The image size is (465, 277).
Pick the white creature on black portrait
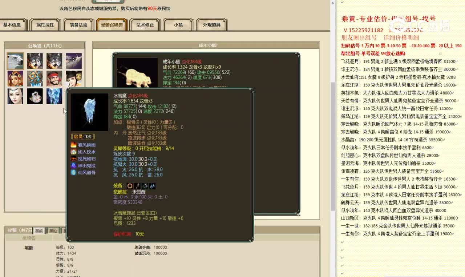pos(35,96)
